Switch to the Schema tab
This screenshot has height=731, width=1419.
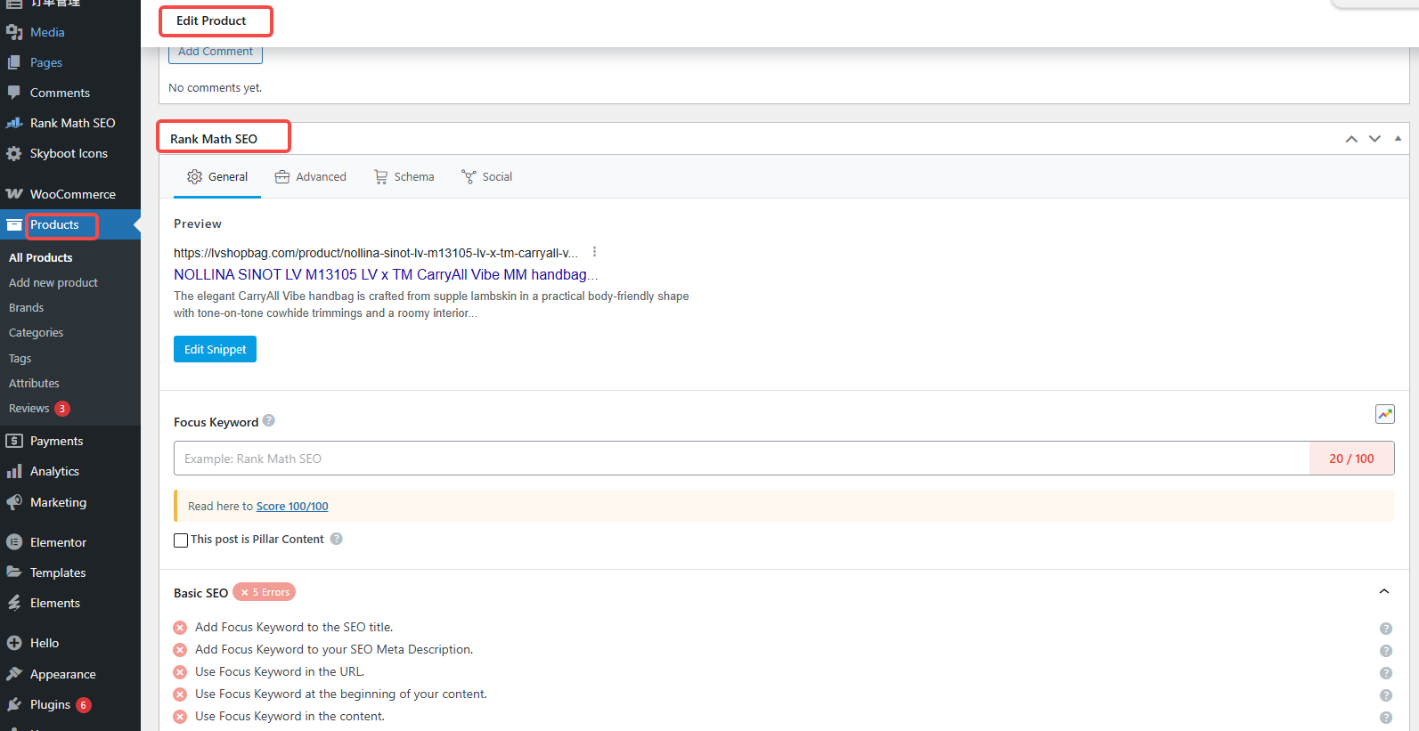(x=404, y=177)
